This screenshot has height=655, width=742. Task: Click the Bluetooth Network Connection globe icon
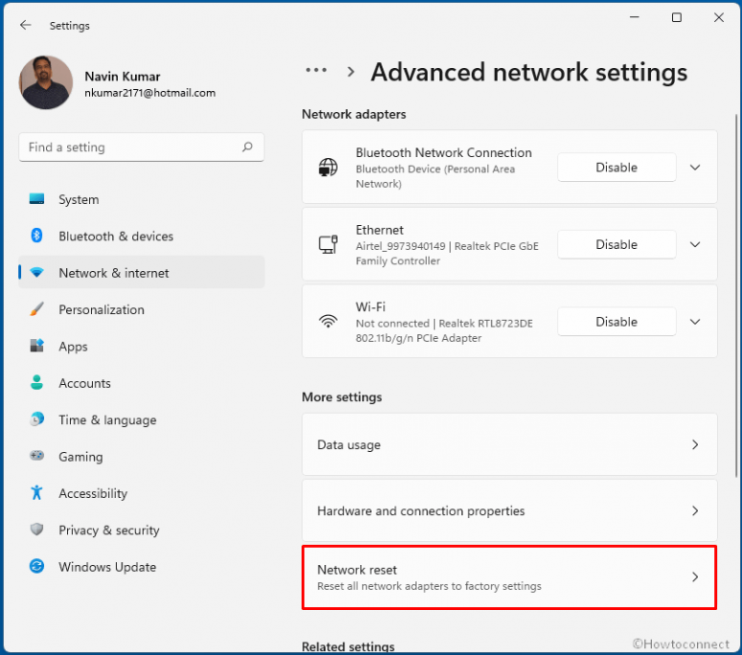328,168
